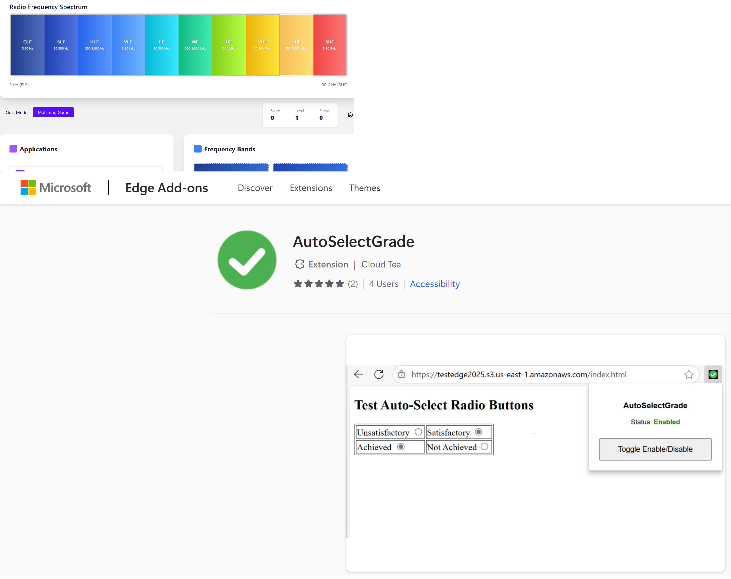Click the favorites star icon
This screenshot has height=579, width=731.
click(689, 374)
